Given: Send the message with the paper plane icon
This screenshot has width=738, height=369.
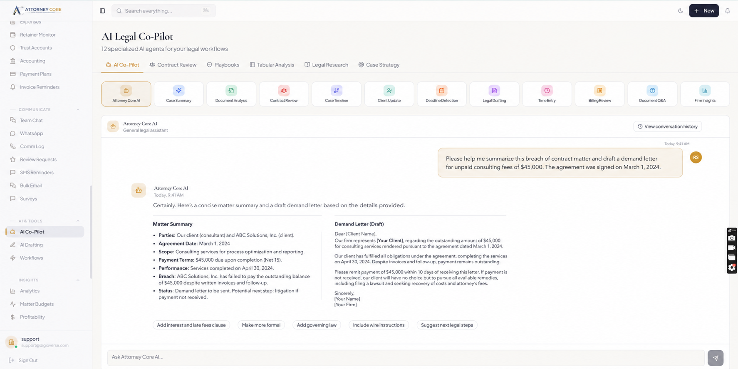Looking at the screenshot, I should click(716, 358).
